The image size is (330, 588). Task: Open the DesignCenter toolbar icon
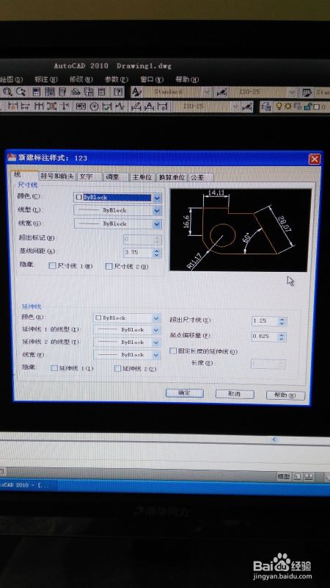[x=49, y=92]
